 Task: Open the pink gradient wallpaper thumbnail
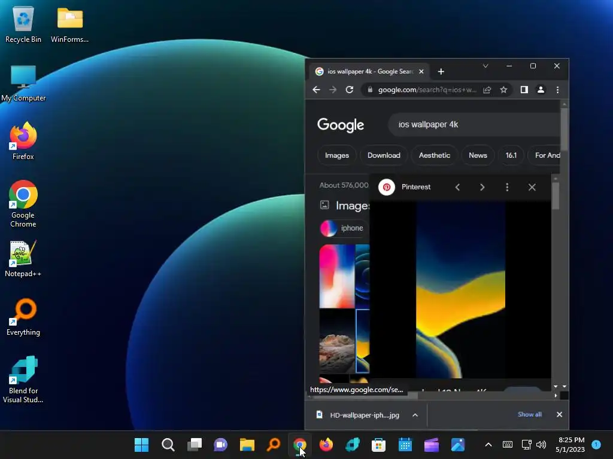(x=337, y=276)
